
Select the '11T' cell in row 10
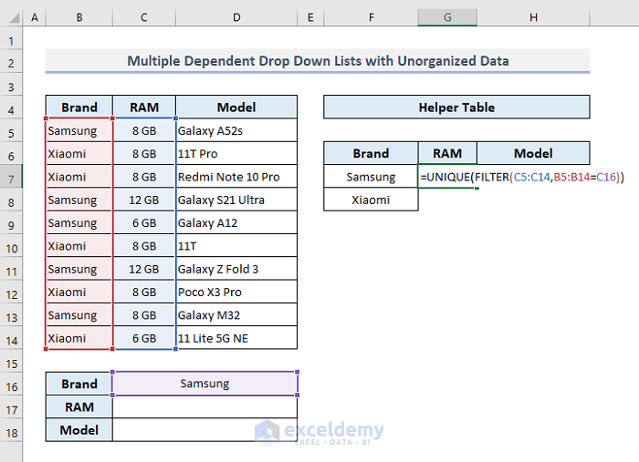[x=236, y=246]
